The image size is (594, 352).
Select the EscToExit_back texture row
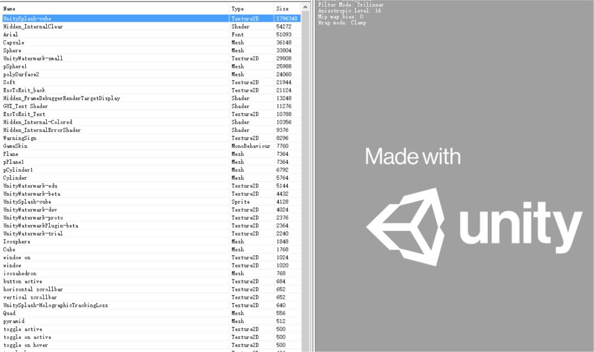point(152,90)
